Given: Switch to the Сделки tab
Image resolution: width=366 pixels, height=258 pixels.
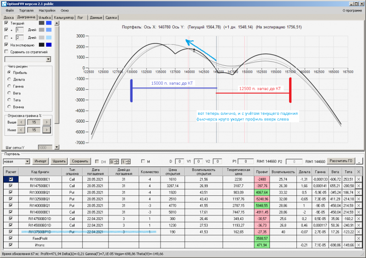Looking at the screenshot, I should [x=111, y=17].
